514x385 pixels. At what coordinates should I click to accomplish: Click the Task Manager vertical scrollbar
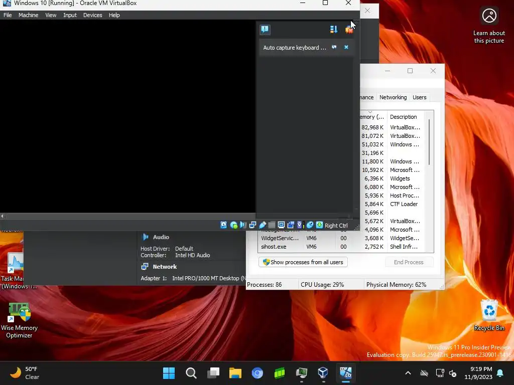click(429, 142)
